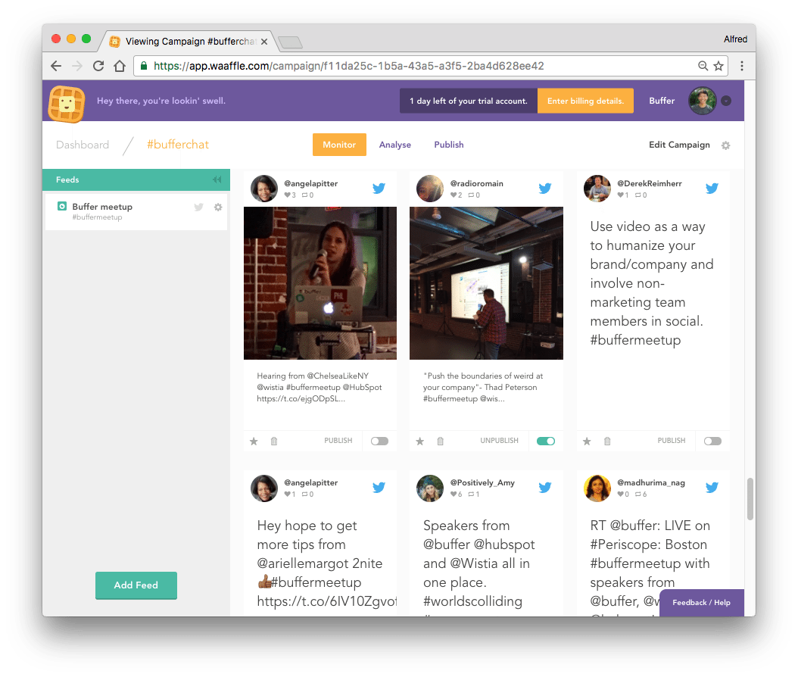Open user account dropdown arrow
This screenshot has width=798, height=677.
726,101
